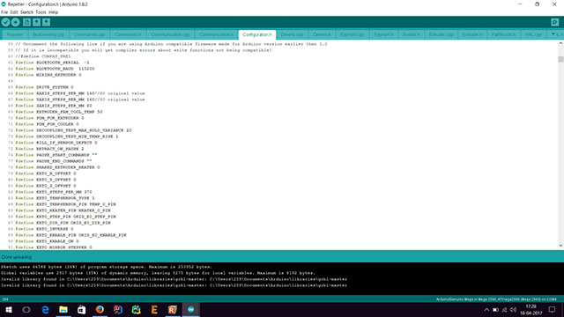Open the File menu
The width and height of the screenshot is (564, 317).
click(4, 12)
